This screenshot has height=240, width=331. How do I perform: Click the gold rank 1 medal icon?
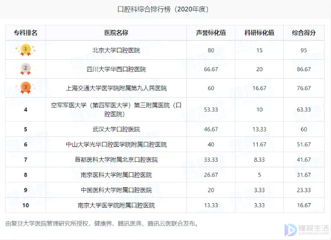[25, 50]
